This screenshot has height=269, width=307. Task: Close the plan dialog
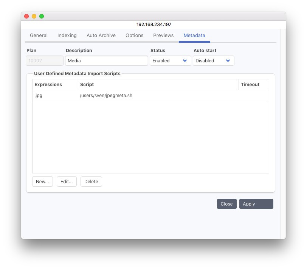[x=226, y=204]
